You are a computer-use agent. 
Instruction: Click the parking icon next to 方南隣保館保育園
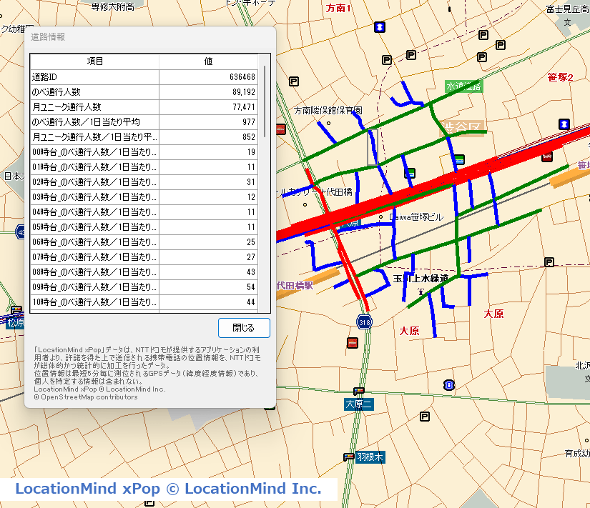(x=294, y=81)
